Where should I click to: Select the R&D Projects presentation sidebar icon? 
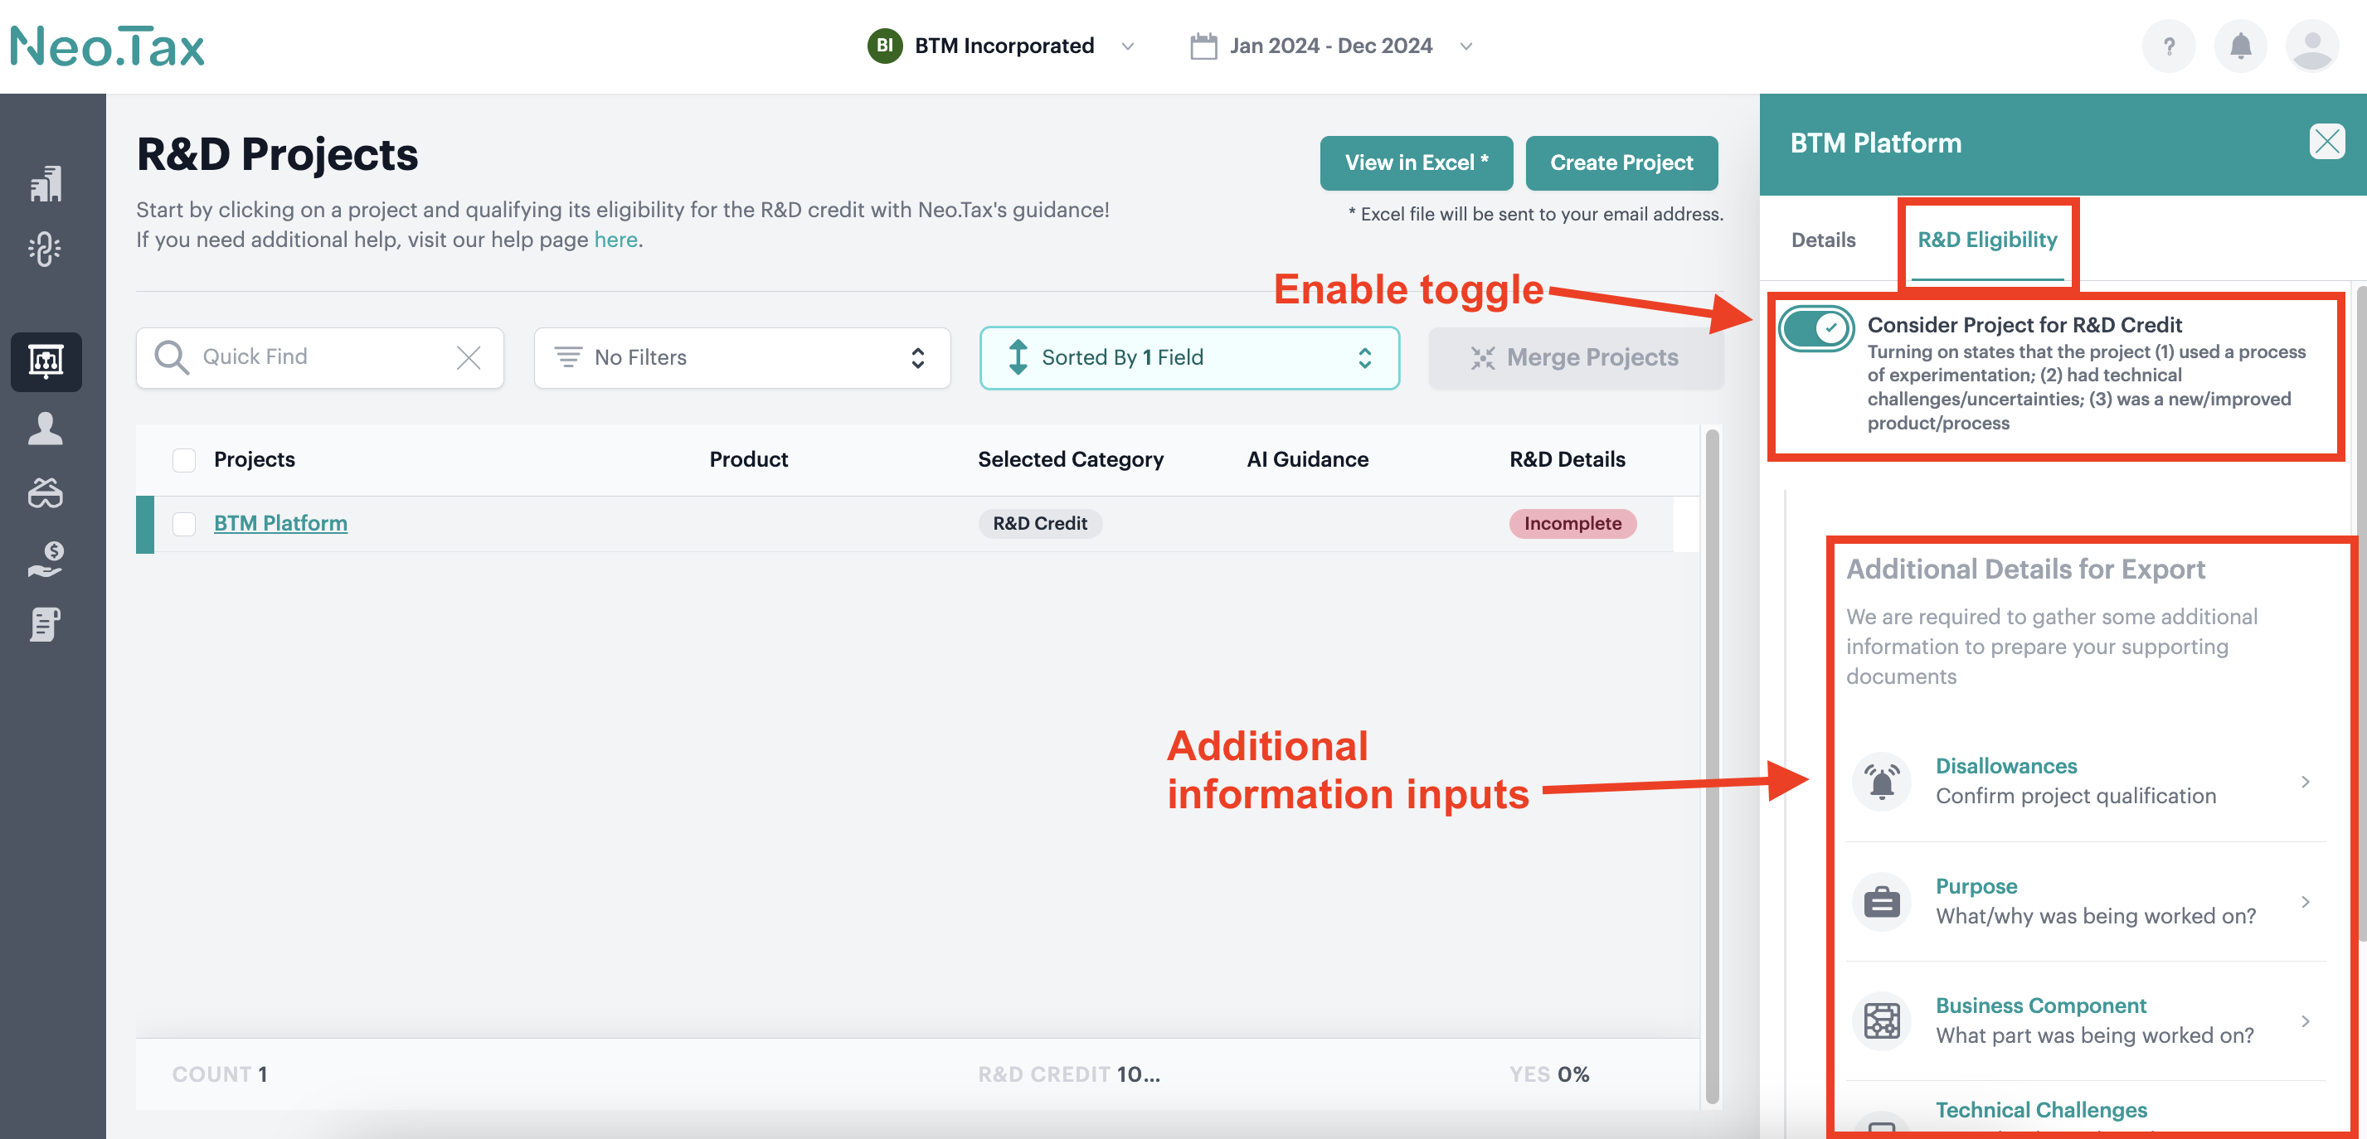coord(46,362)
